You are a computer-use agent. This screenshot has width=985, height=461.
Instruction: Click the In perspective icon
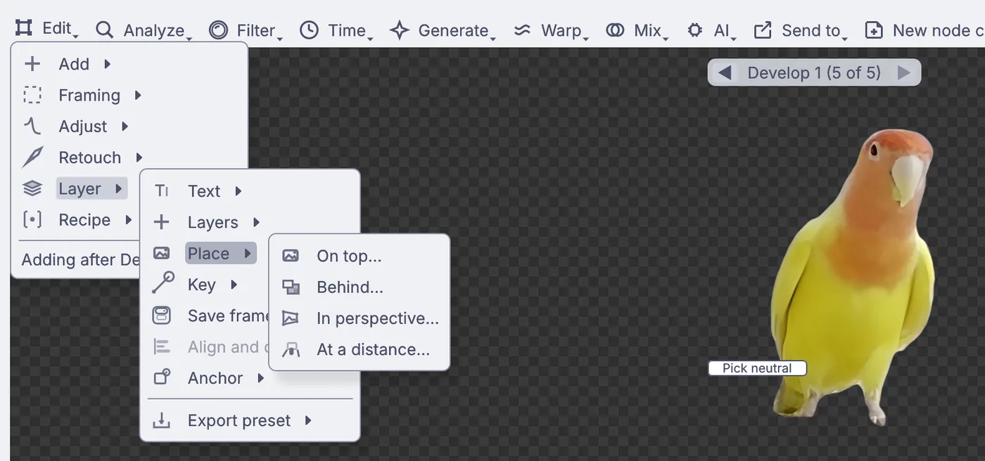[x=291, y=318]
